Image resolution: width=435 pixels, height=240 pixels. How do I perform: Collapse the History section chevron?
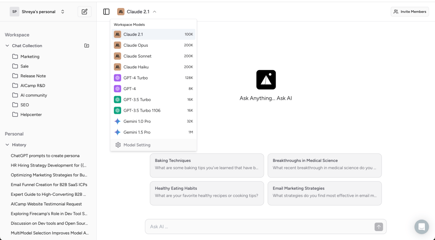(x=7, y=144)
